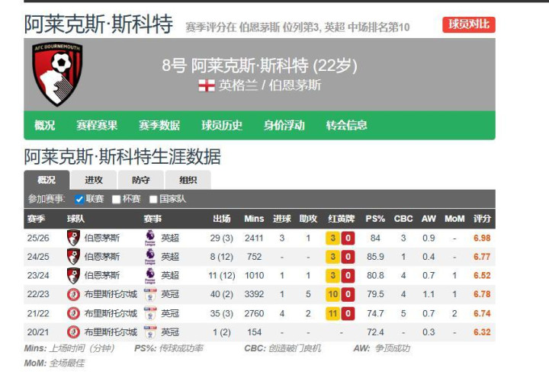Click Championship logo in 20/21 row
The height and width of the screenshot is (381, 549).
coord(150,332)
